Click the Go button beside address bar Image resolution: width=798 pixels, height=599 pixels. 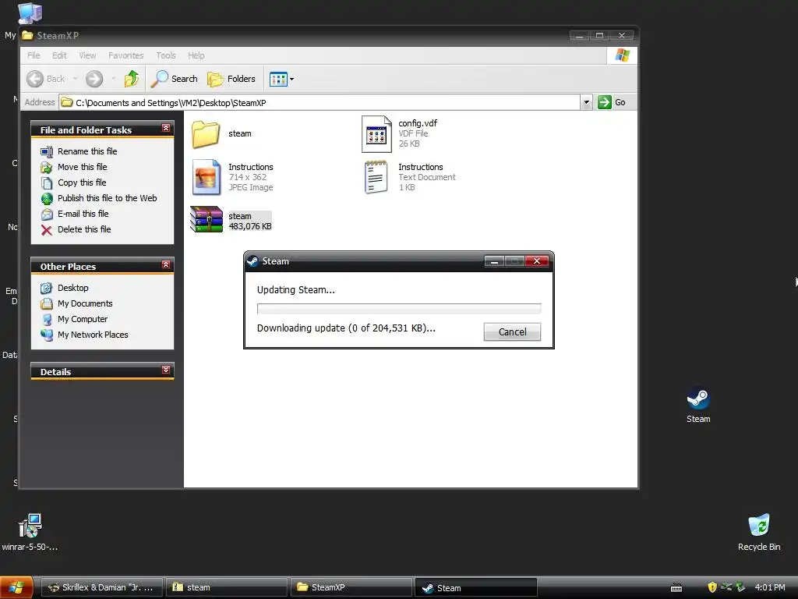tap(612, 102)
